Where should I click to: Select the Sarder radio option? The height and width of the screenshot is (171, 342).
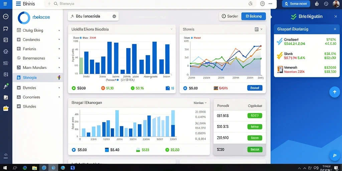[230, 16]
